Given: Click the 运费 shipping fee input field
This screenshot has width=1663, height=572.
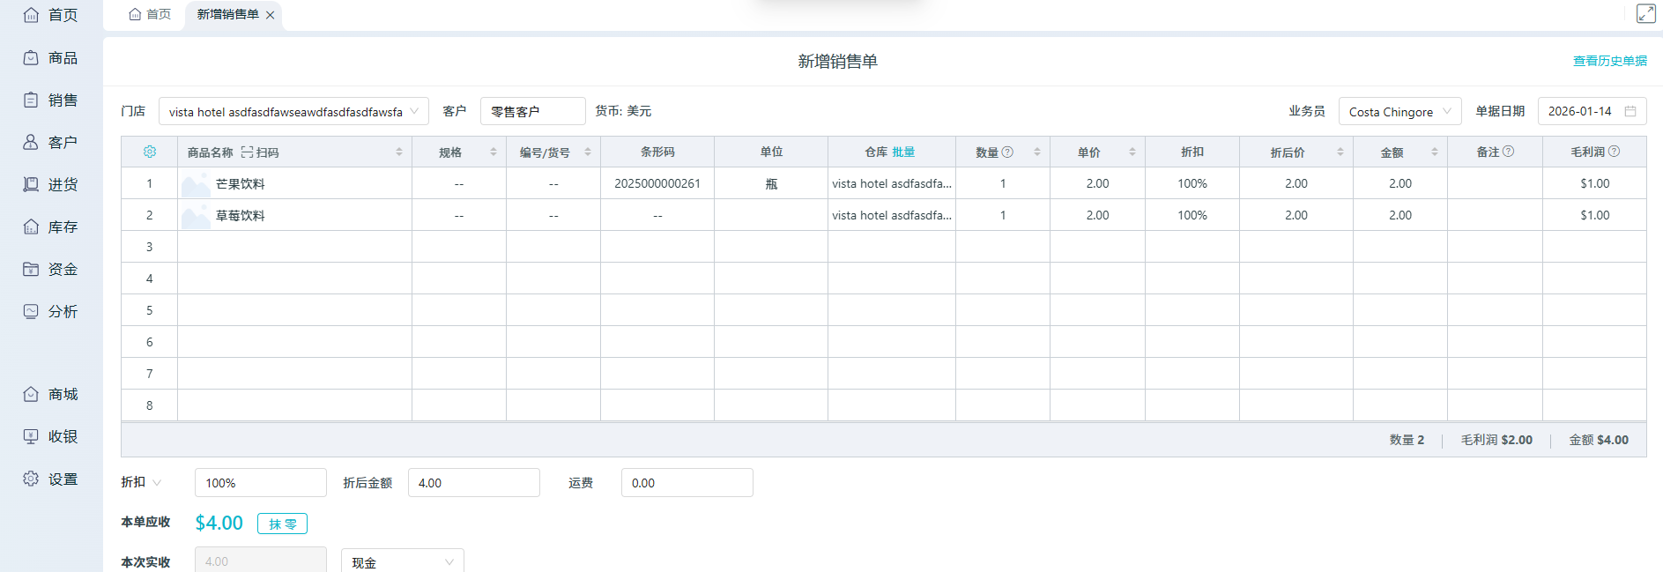Looking at the screenshot, I should 687,483.
